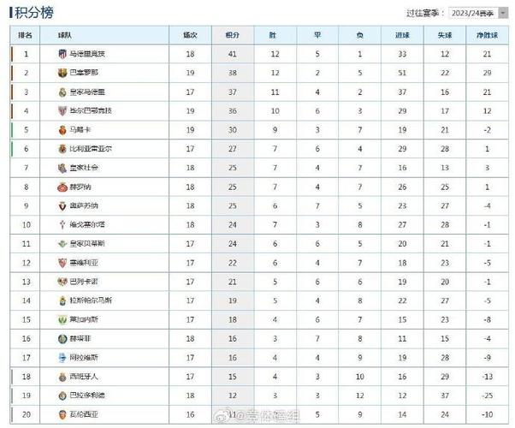
Task: Click the 2023/24赛季 season selection box
Action: tap(478, 13)
